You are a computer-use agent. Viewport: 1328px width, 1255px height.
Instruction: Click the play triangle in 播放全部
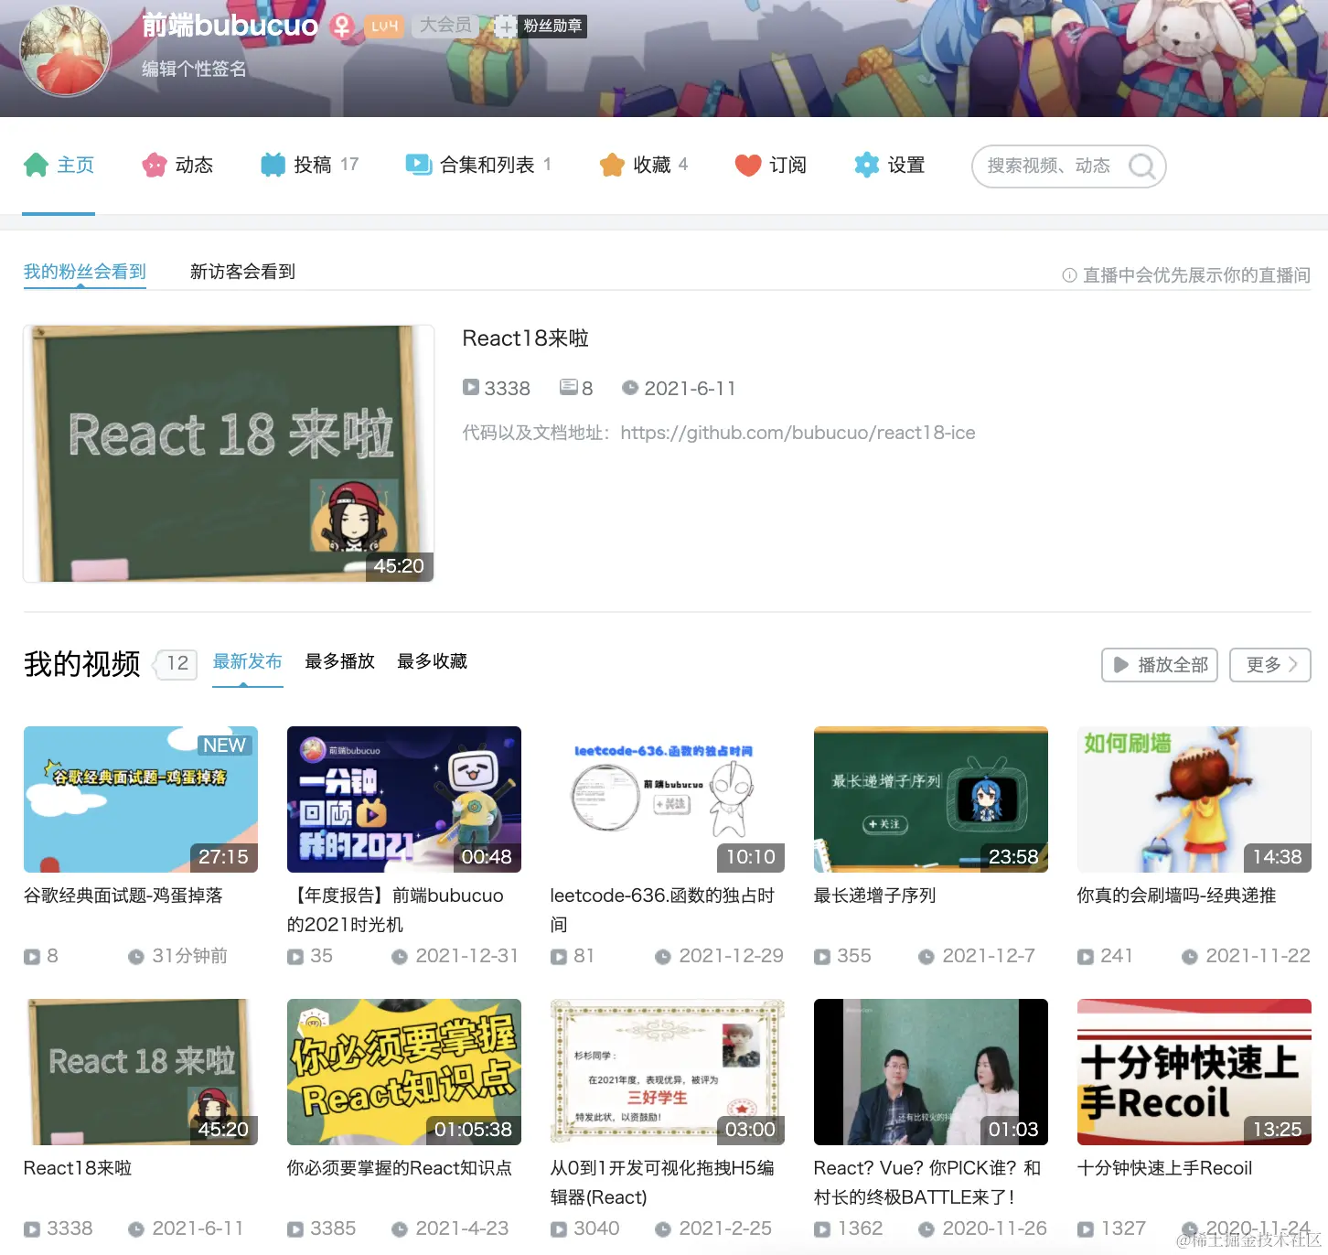click(x=1120, y=665)
